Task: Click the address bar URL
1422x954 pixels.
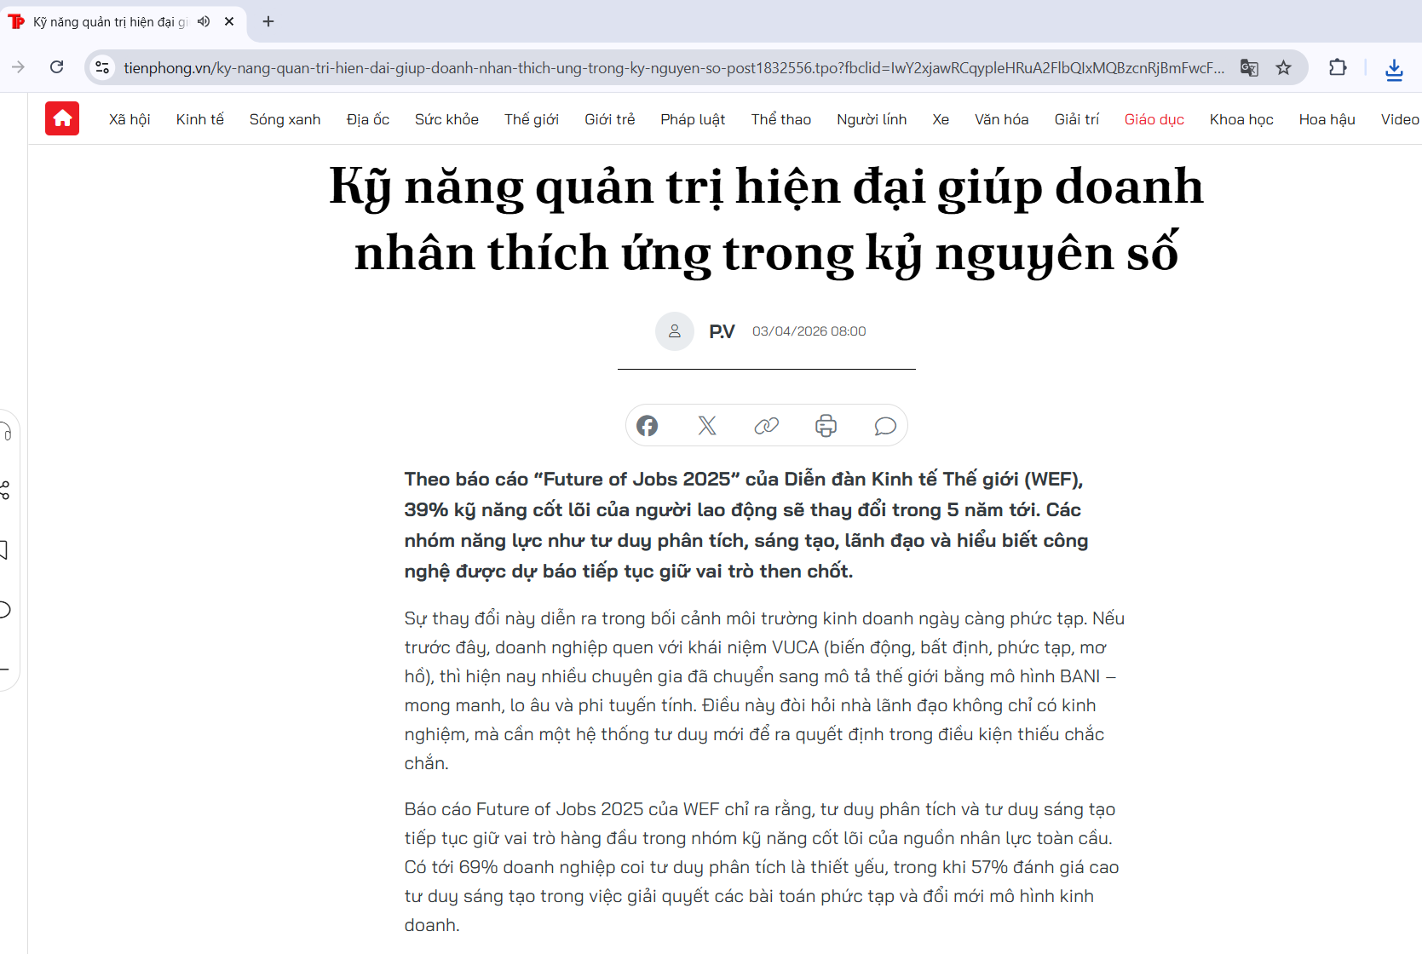Action: click(x=673, y=68)
